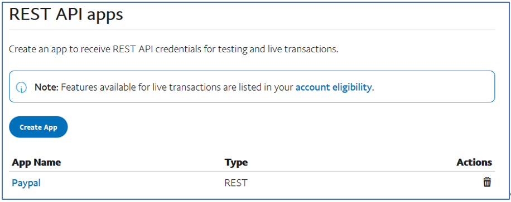Click the word 'apps' in the heading
This screenshot has height=202, width=511.
104,16
